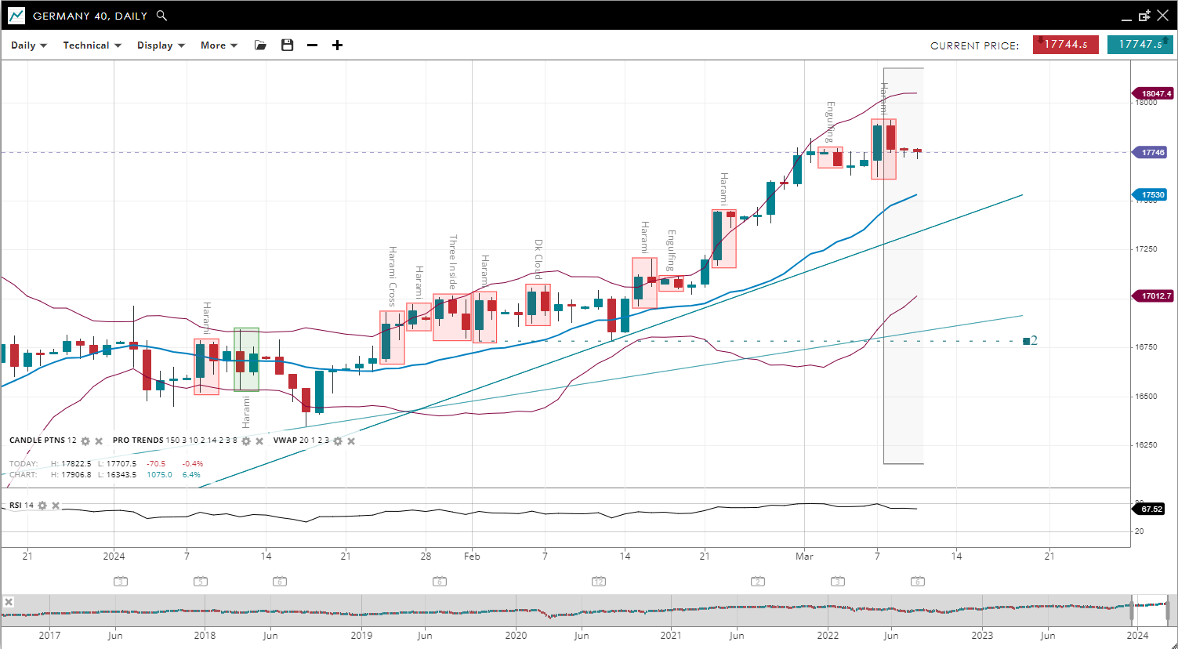Remove the RSI indicator panel
The height and width of the screenshot is (649, 1178).
pos(56,506)
